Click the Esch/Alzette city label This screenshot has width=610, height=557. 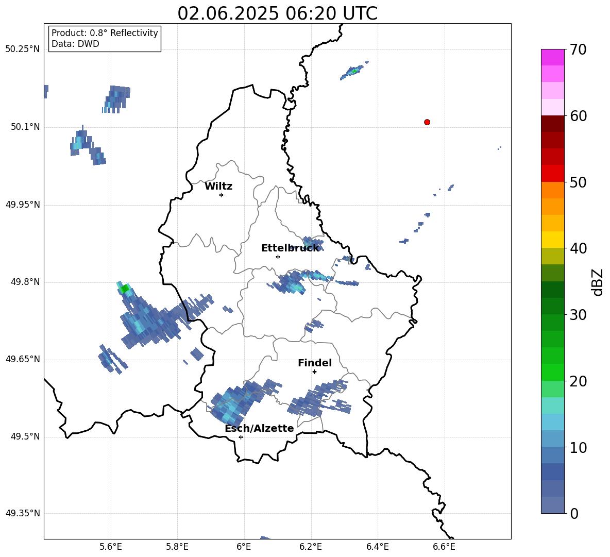tap(259, 428)
